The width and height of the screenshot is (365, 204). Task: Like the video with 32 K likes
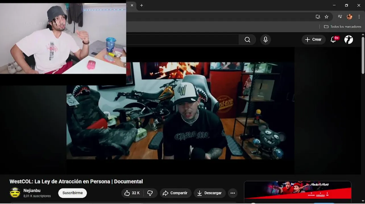[132, 193]
